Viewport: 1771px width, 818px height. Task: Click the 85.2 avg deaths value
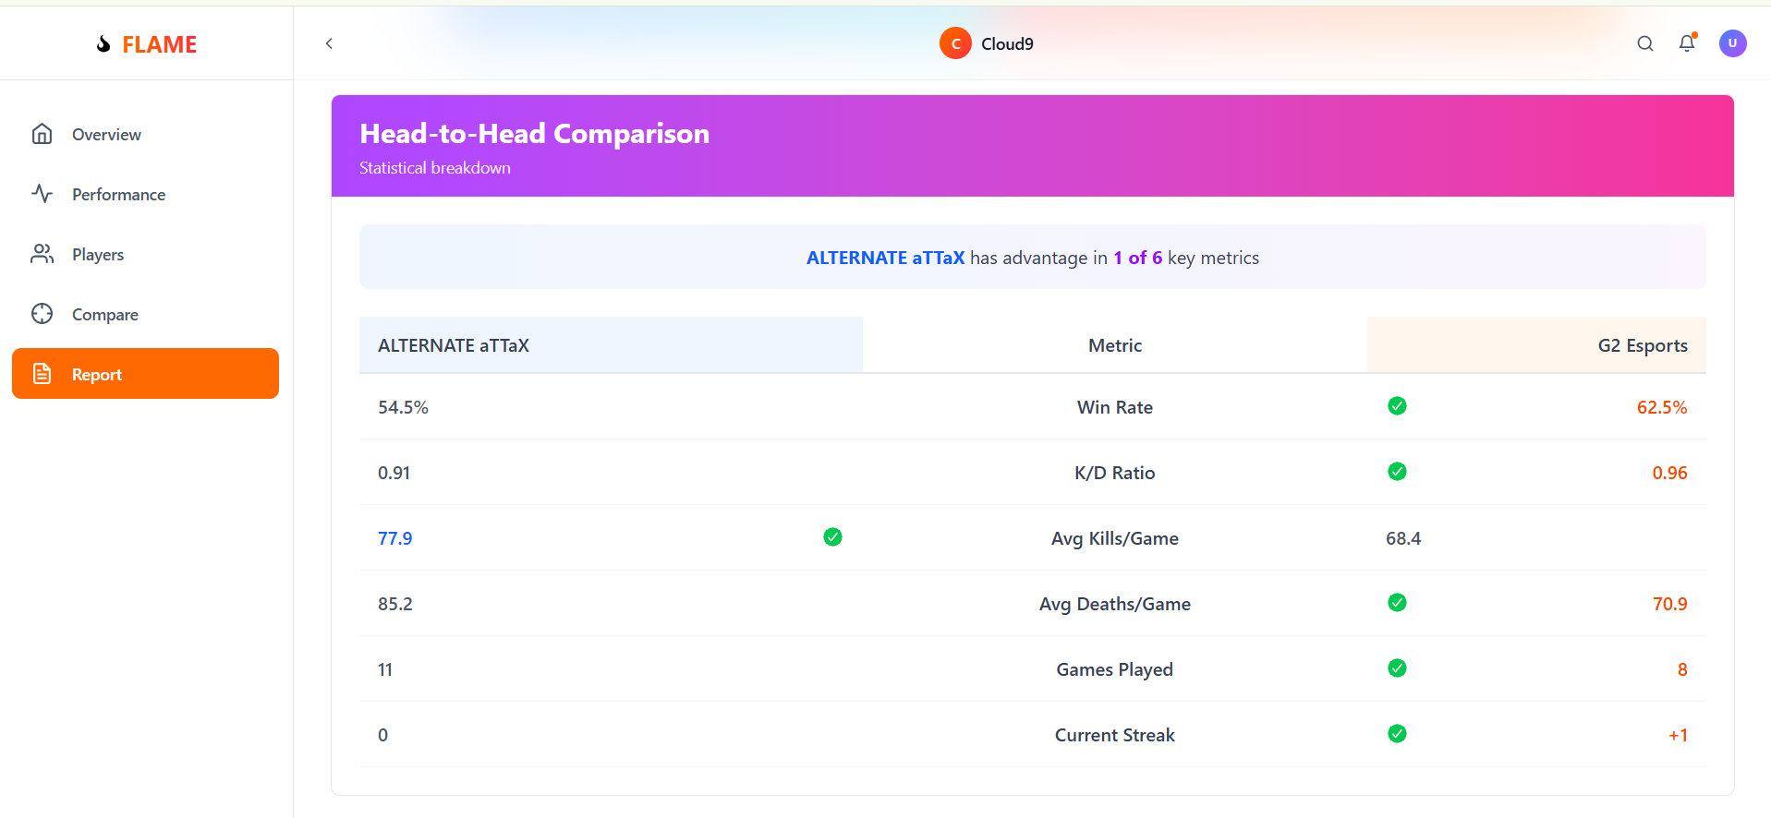(x=394, y=604)
